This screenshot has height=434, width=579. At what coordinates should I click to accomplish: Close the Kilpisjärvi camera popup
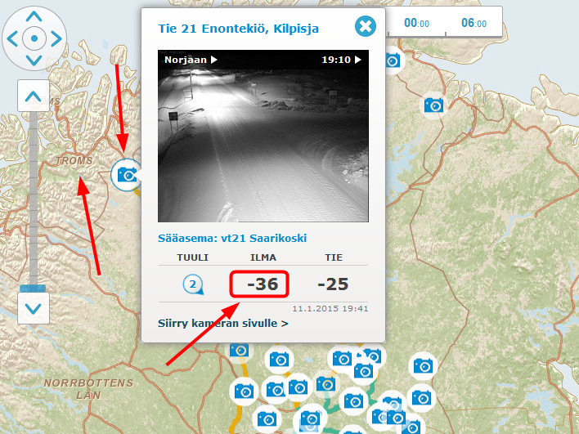[366, 26]
